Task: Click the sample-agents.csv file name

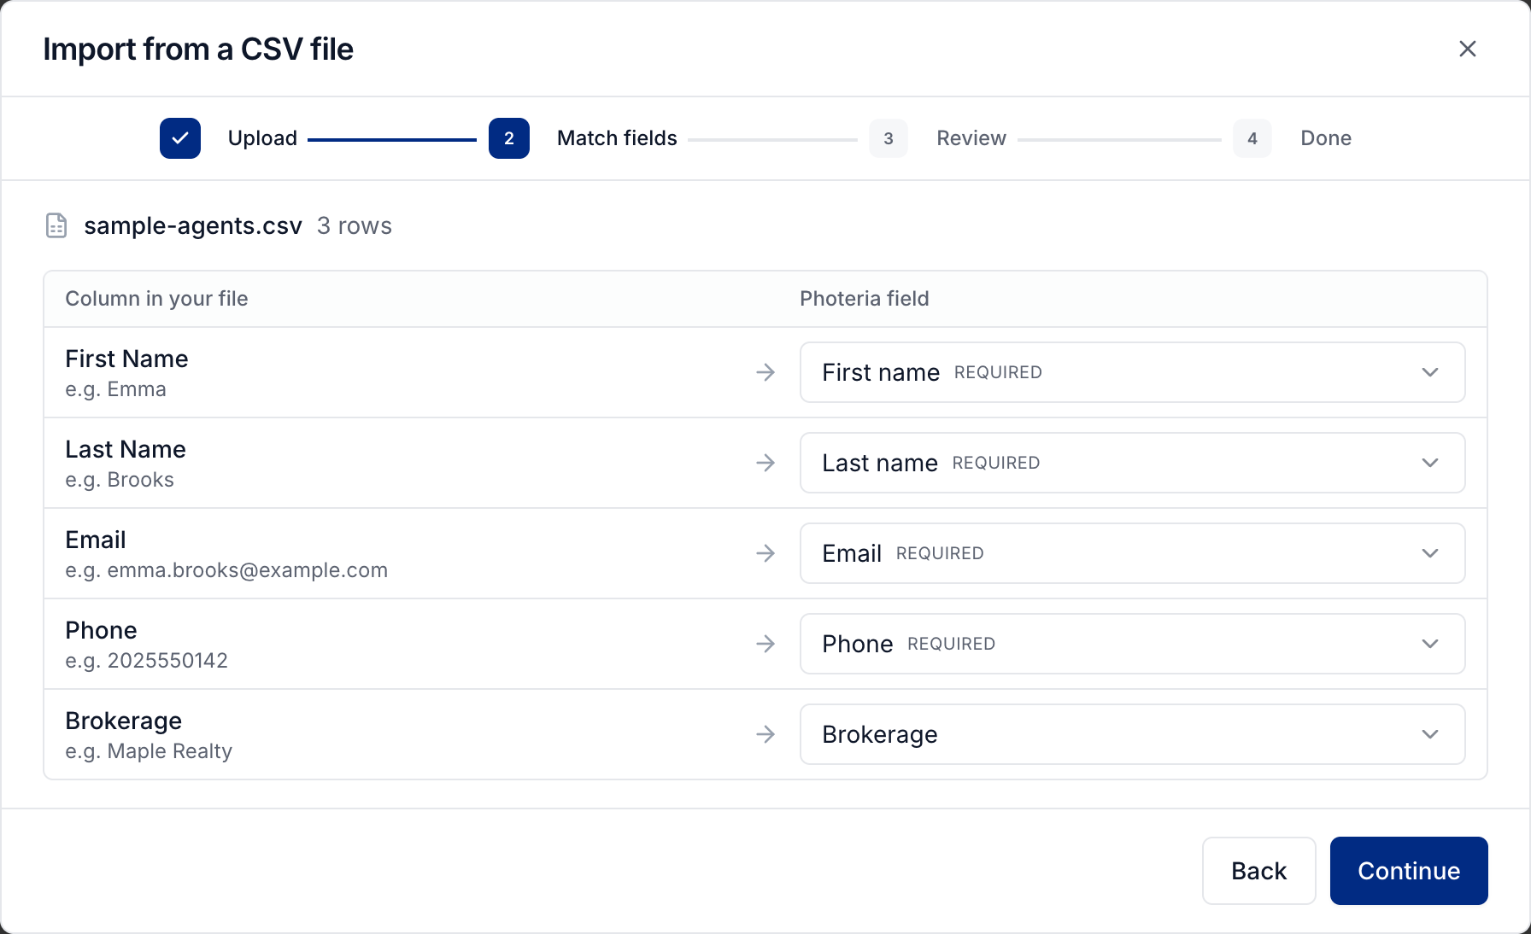Action: tap(193, 225)
